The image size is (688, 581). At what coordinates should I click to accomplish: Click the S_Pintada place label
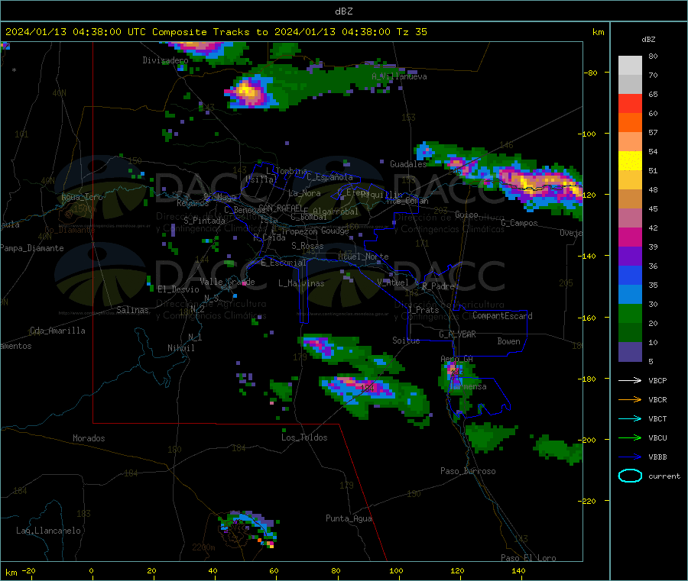pos(204,221)
